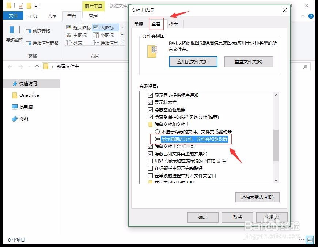Click the Explorer forward arrow

[21, 67]
